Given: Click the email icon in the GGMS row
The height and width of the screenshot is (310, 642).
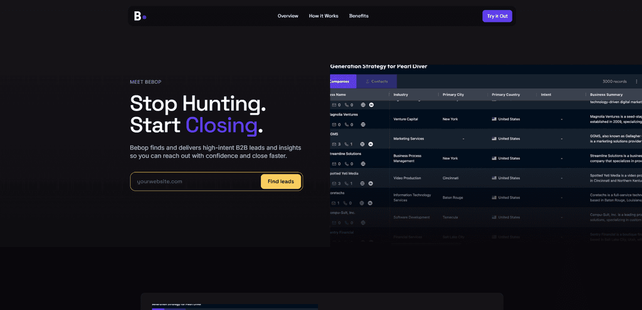Looking at the screenshot, I should click(x=335, y=144).
